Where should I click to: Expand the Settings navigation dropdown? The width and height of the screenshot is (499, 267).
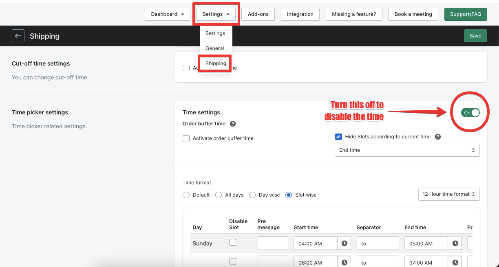pos(216,14)
